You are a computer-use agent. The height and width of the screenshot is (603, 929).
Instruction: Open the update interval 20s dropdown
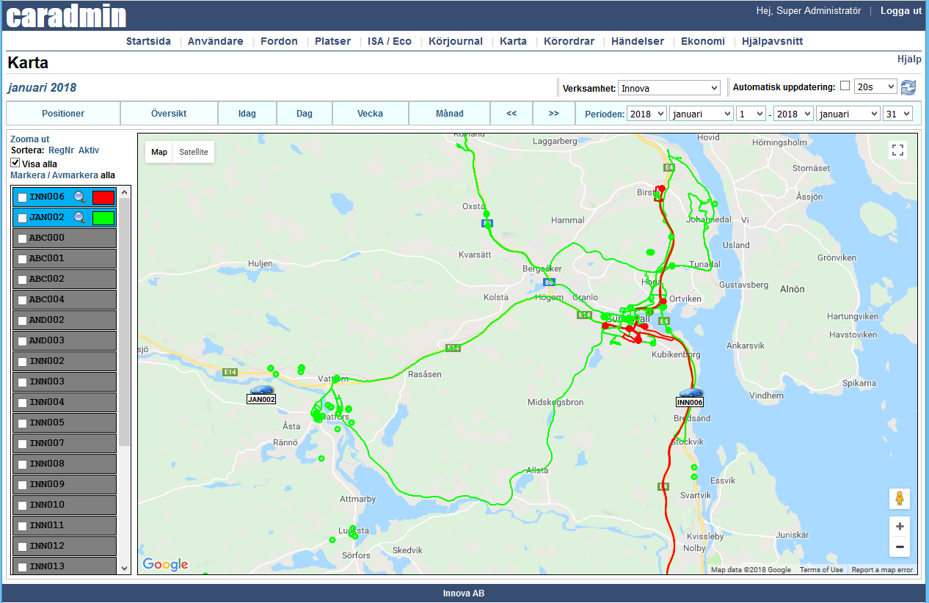[x=875, y=87]
